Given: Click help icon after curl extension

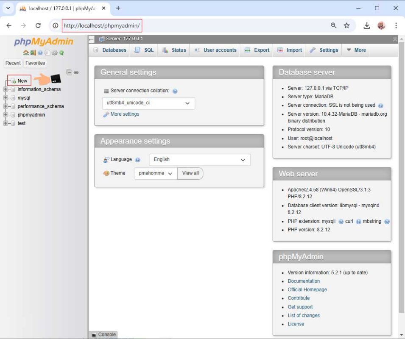Looking at the screenshot, I should click(358, 222).
